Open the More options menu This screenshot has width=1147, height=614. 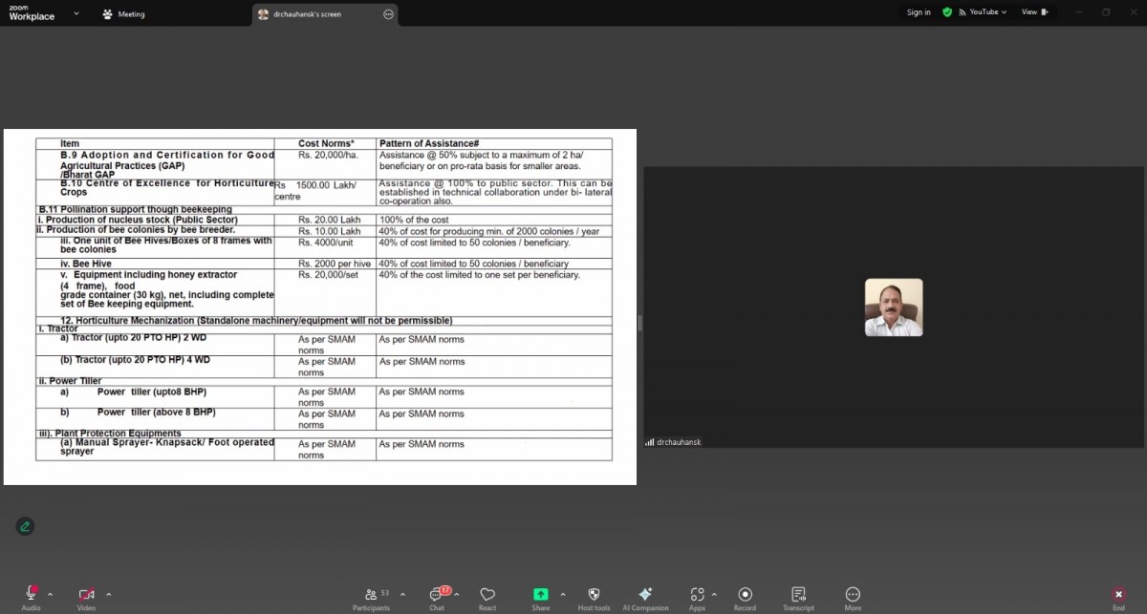(x=853, y=595)
